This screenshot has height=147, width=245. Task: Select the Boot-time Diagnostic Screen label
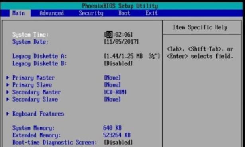(55, 143)
